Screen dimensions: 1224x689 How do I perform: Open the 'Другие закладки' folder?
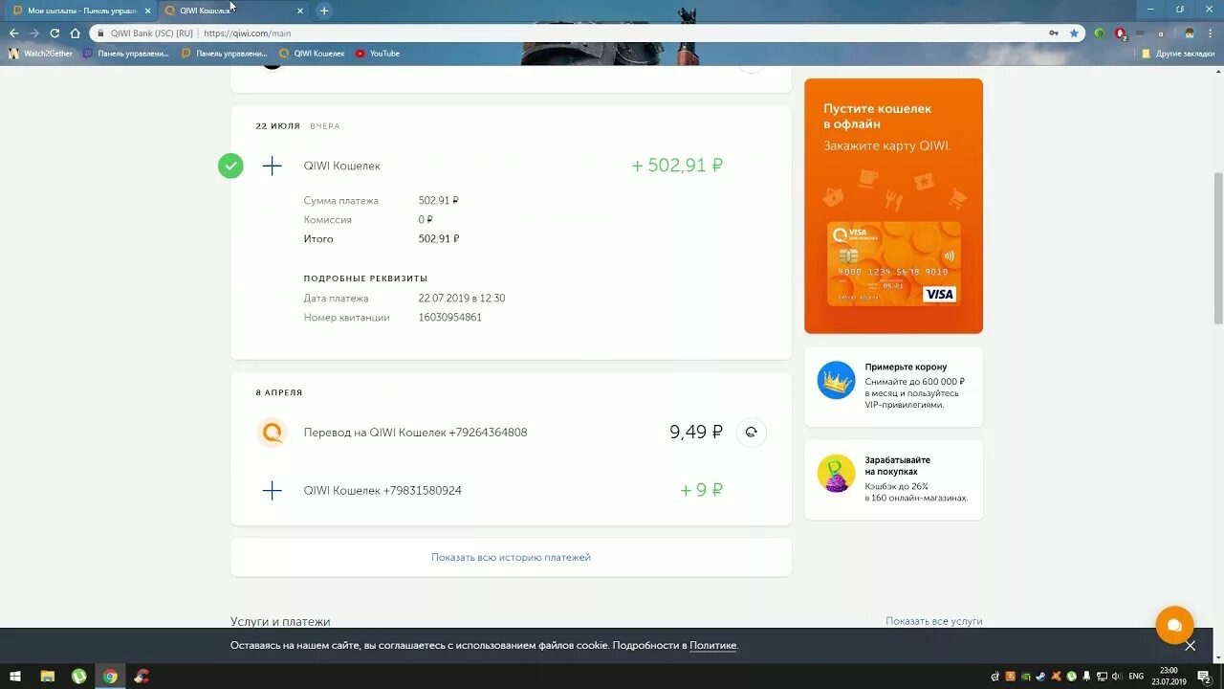pyautogui.click(x=1178, y=54)
